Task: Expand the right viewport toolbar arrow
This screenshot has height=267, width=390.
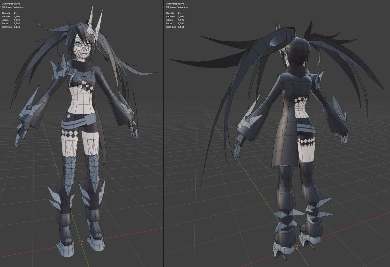Action: click(x=164, y=7)
